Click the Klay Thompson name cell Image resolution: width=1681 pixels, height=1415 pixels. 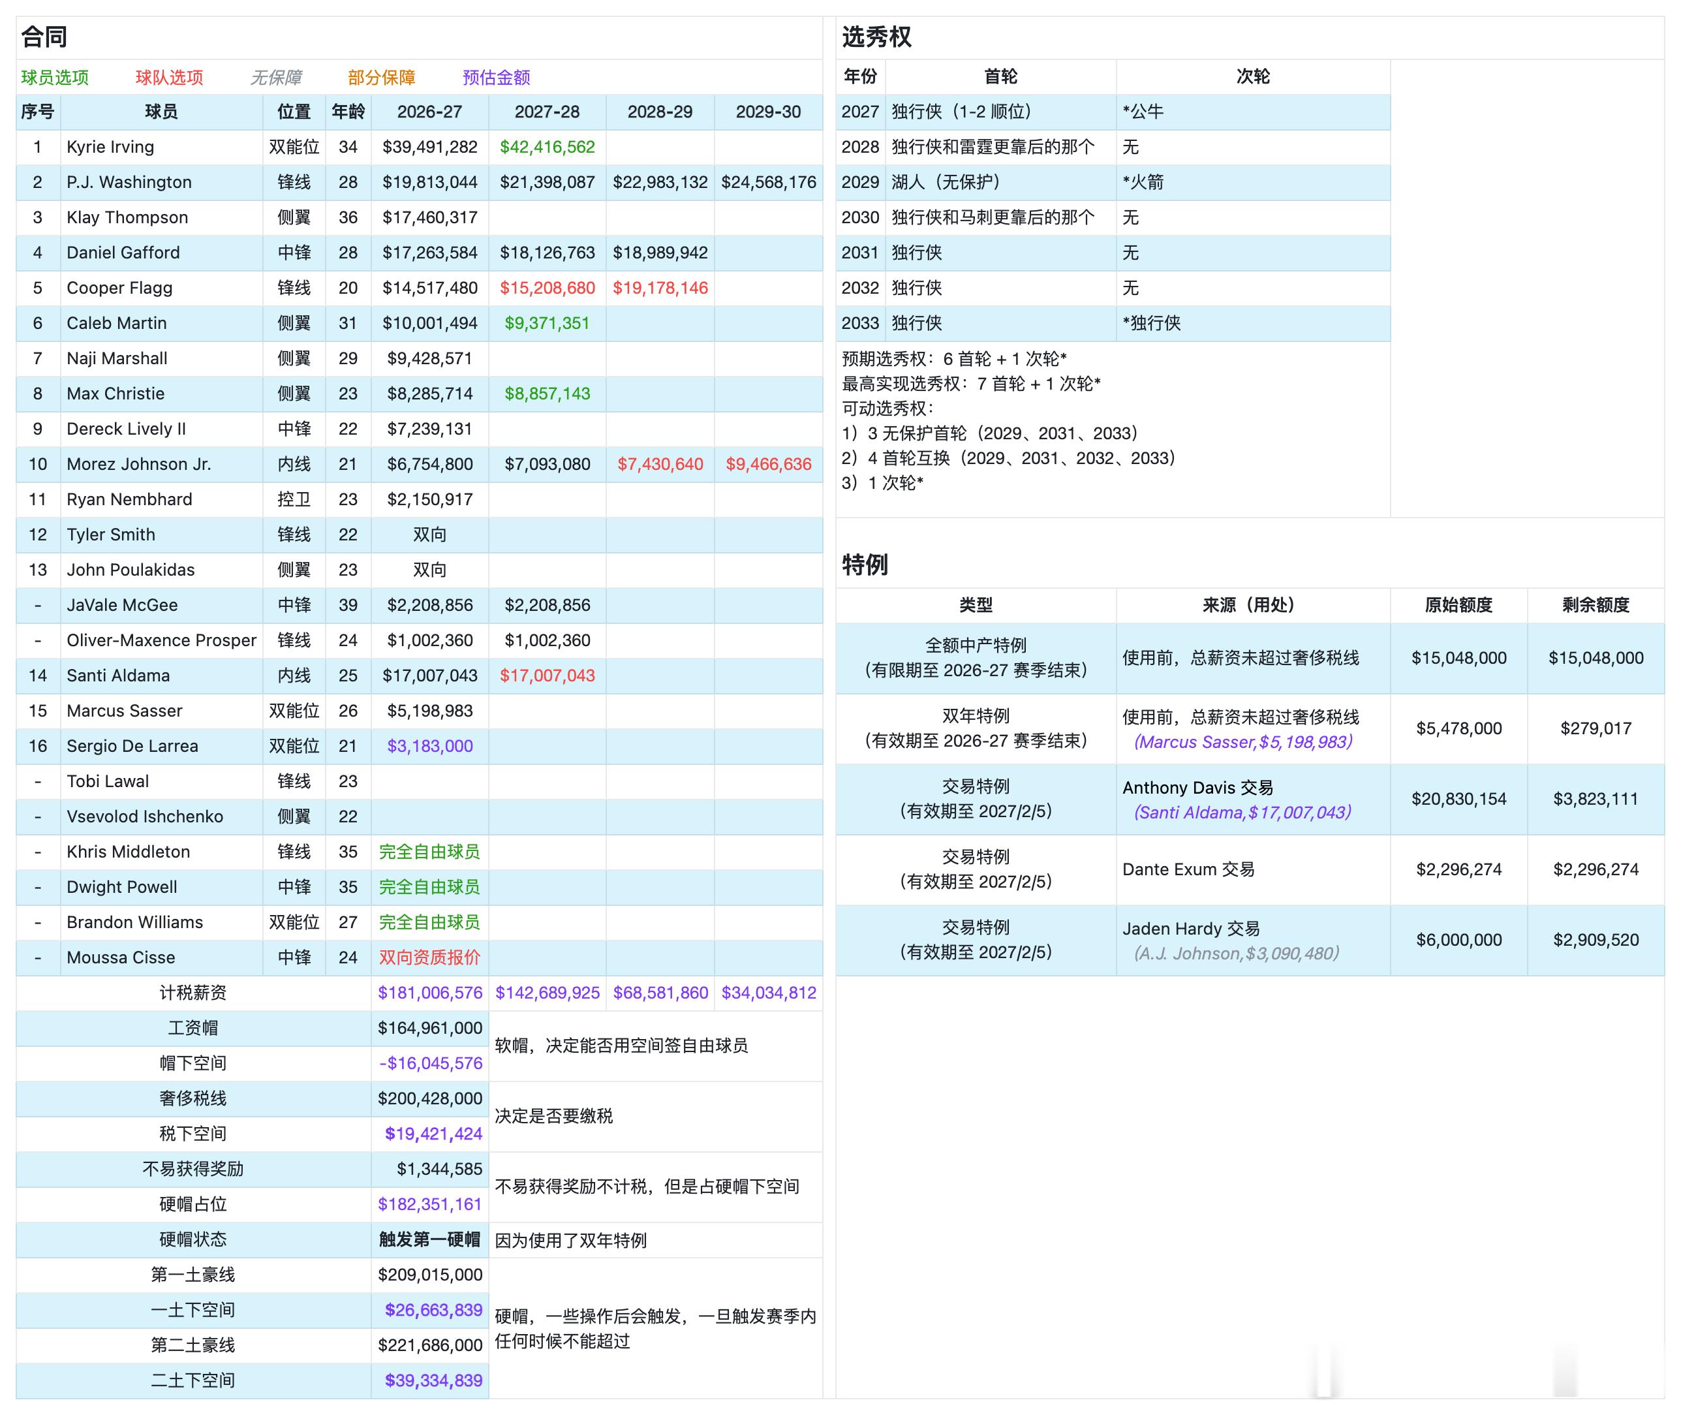[161, 217]
